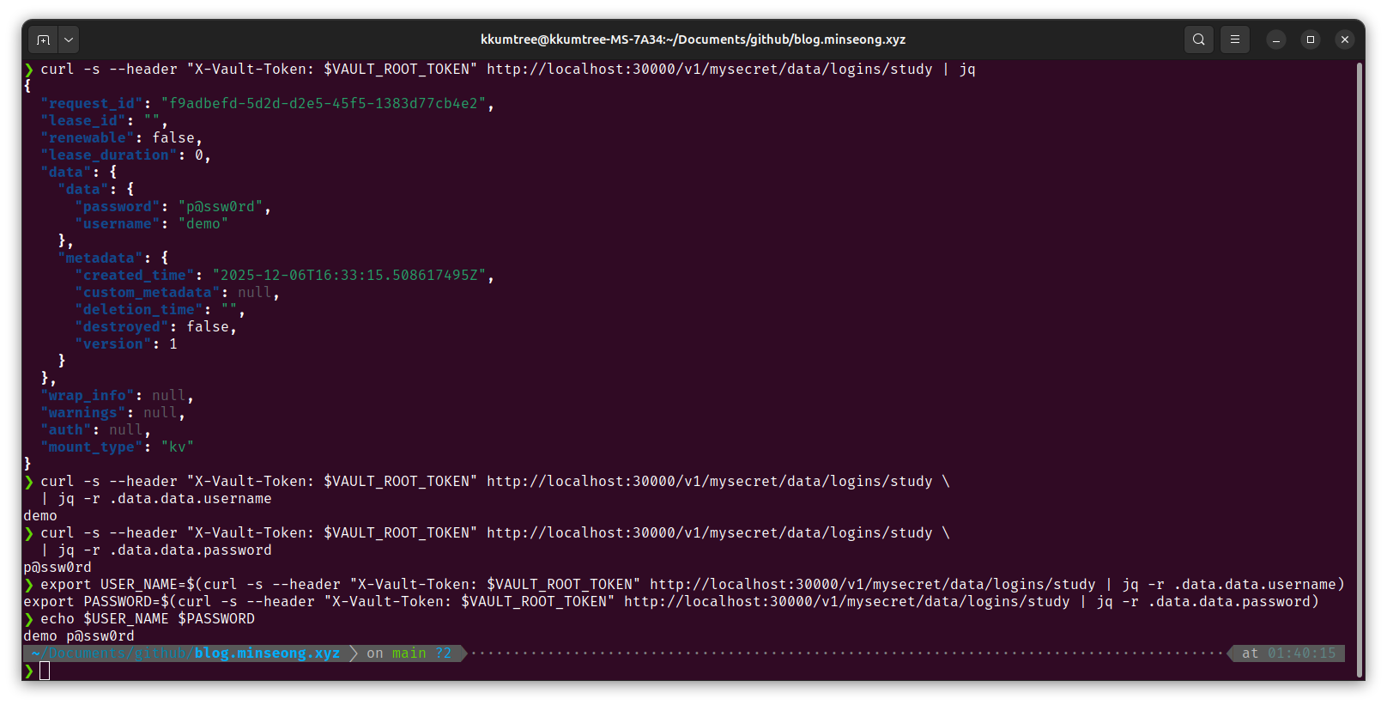Click the window title kkumtree@kkumtree-MS-7A34
Image resolution: width=1387 pixels, height=705 pixels.
click(x=693, y=40)
